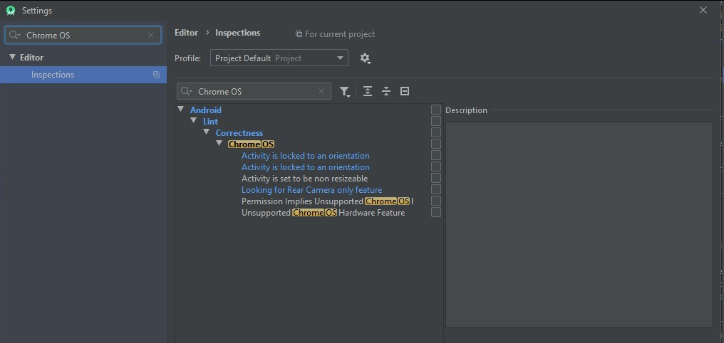
Task: Select Inspections in the settings sidebar
Action: [53, 75]
